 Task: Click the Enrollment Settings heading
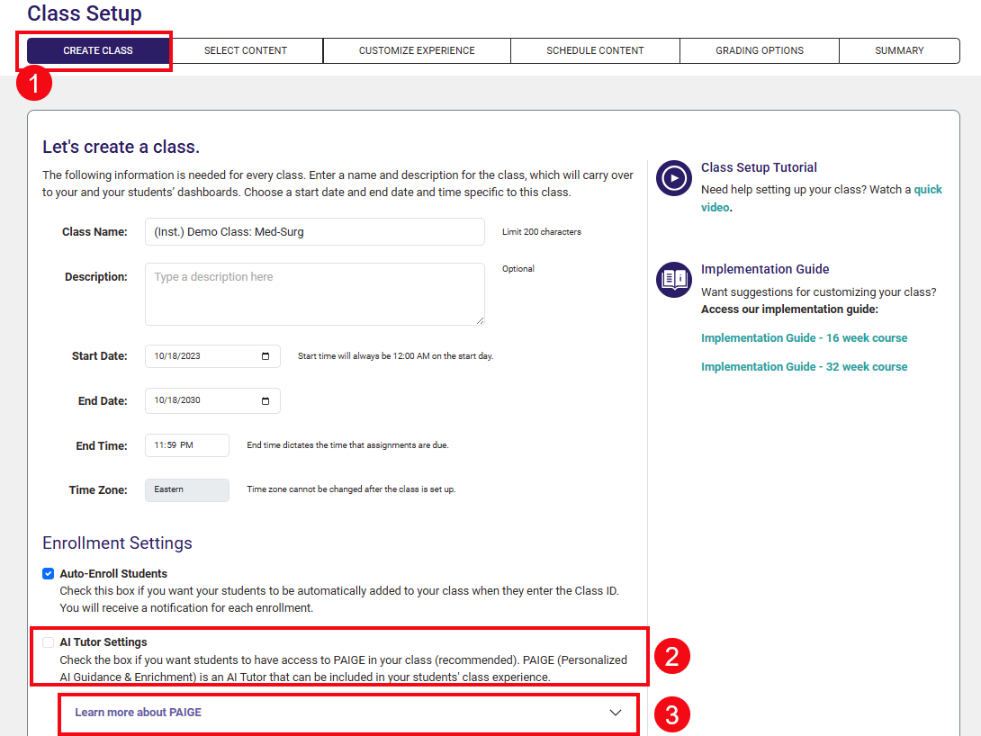(x=117, y=543)
